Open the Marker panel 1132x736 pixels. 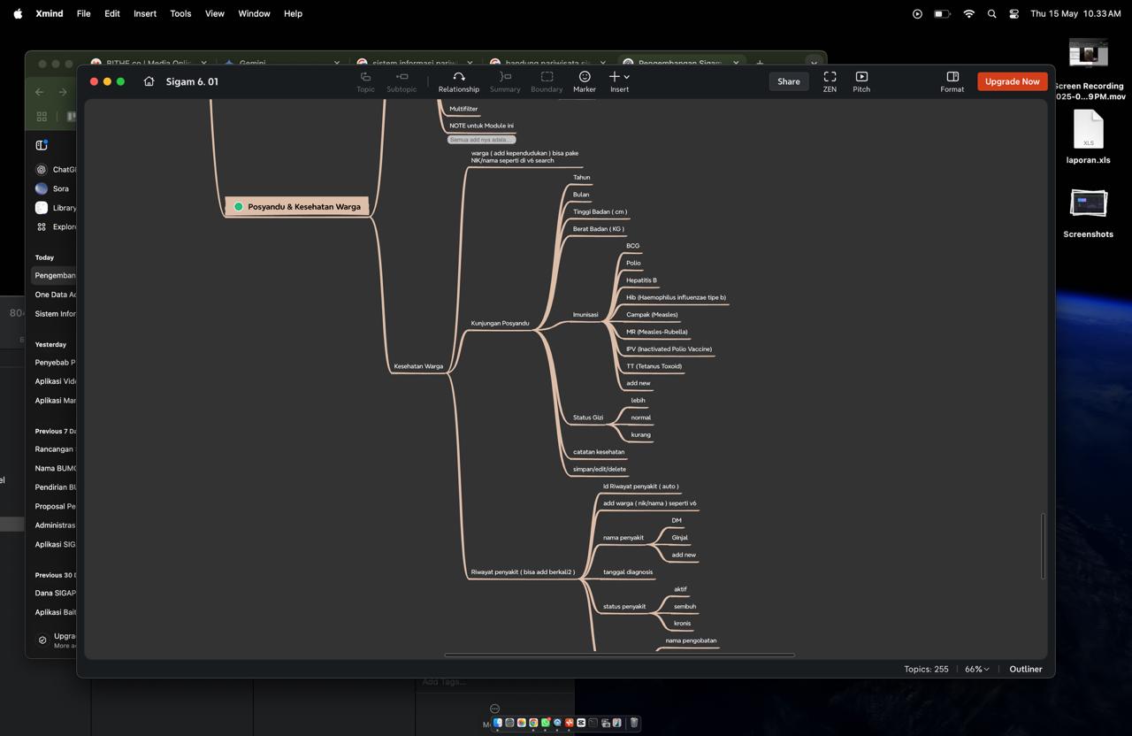coord(585,81)
